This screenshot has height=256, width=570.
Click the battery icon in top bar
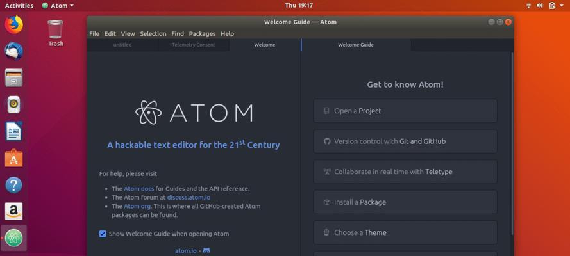[552, 5]
